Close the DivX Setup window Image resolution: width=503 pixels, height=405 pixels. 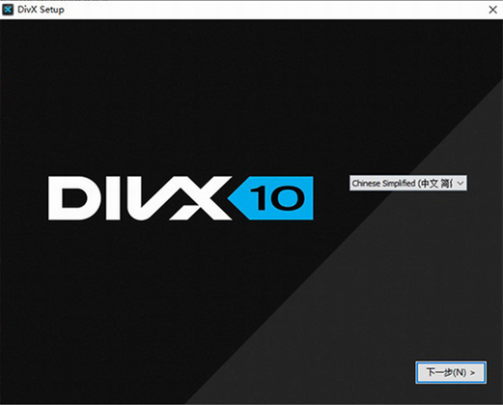[x=492, y=10]
